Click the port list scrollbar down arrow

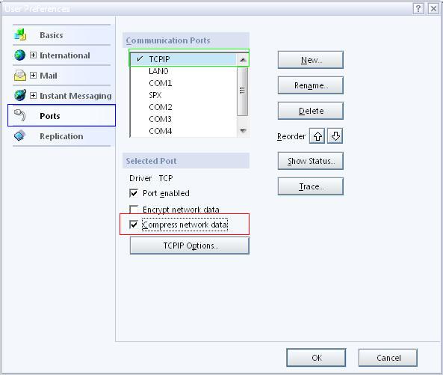[243, 130]
